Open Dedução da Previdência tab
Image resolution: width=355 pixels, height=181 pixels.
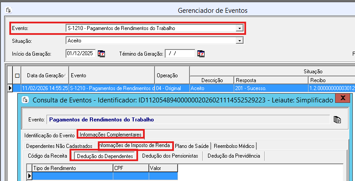[234, 156]
